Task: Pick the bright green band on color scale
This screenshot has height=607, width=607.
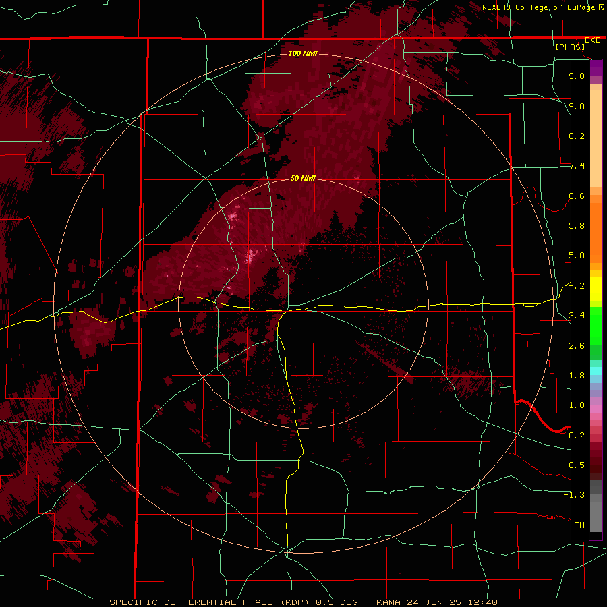Action: 596,326
